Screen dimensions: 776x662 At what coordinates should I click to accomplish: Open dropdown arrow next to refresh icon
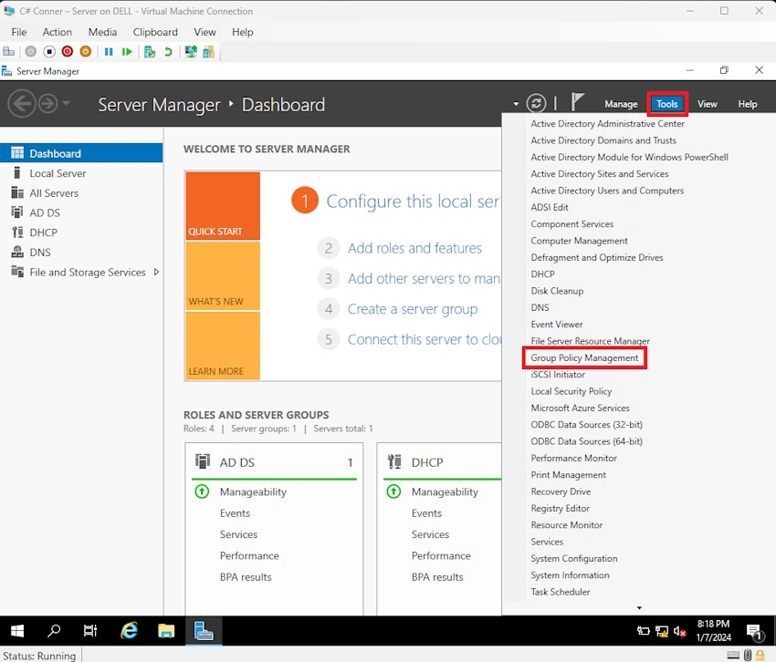(516, 104)
